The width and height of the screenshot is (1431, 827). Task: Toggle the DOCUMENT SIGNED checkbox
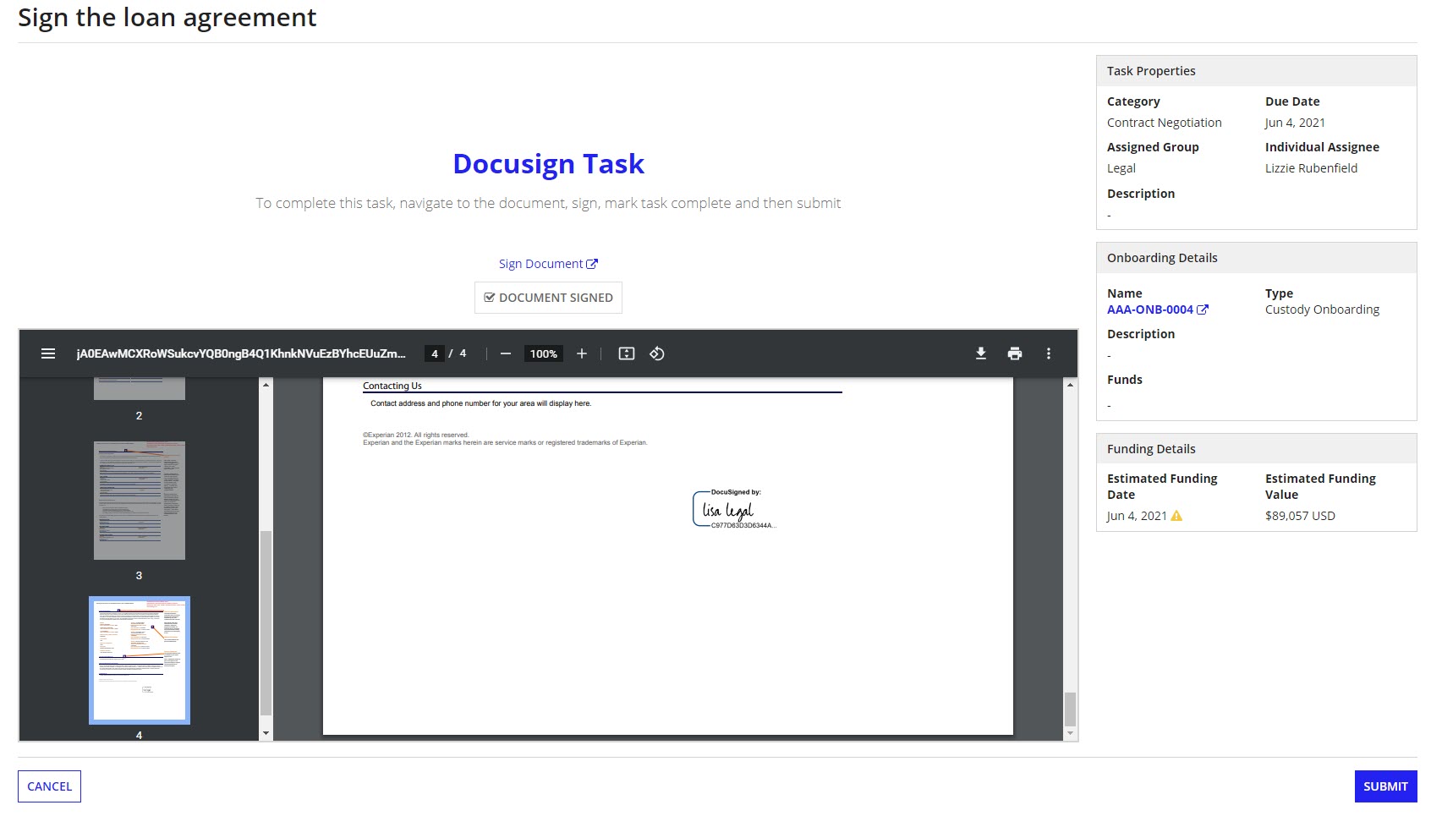[x=548, y=298]
